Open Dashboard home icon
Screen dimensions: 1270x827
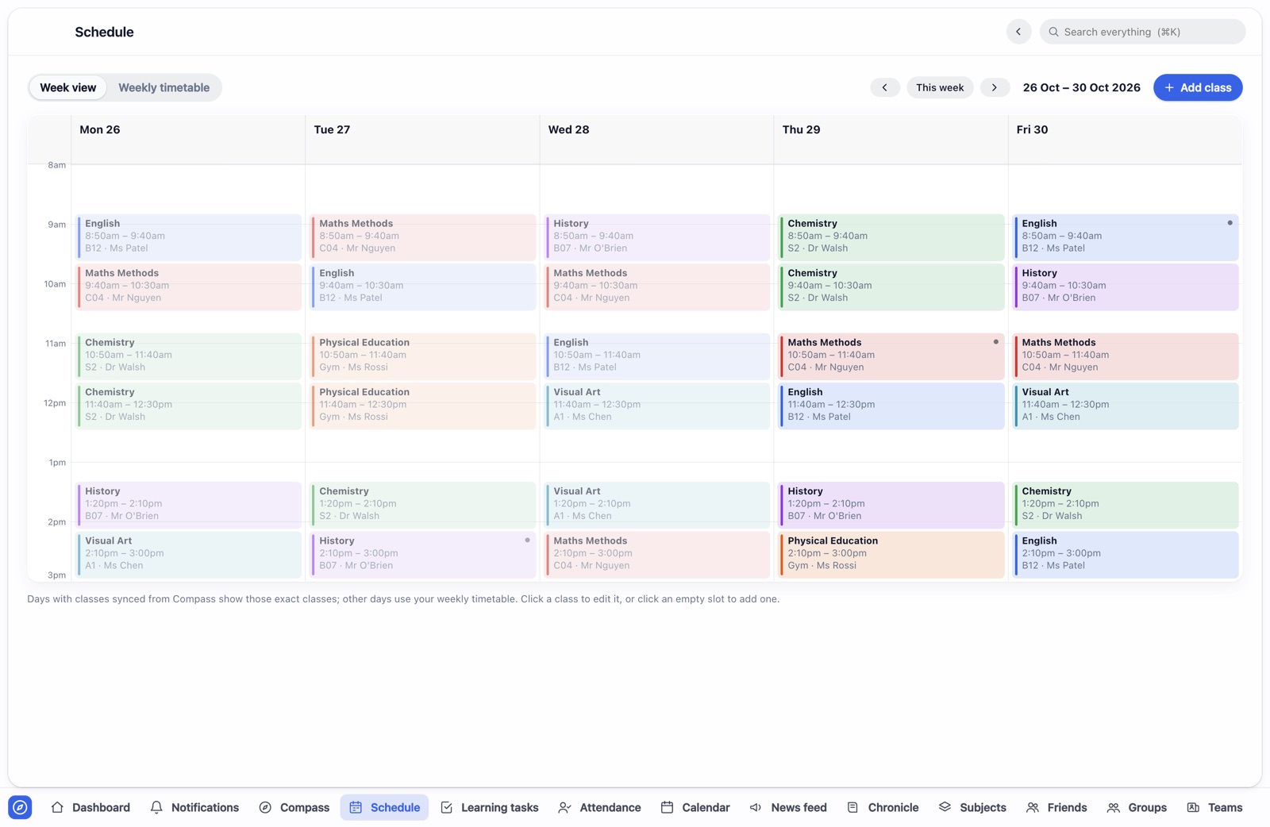tap(57, 807)
